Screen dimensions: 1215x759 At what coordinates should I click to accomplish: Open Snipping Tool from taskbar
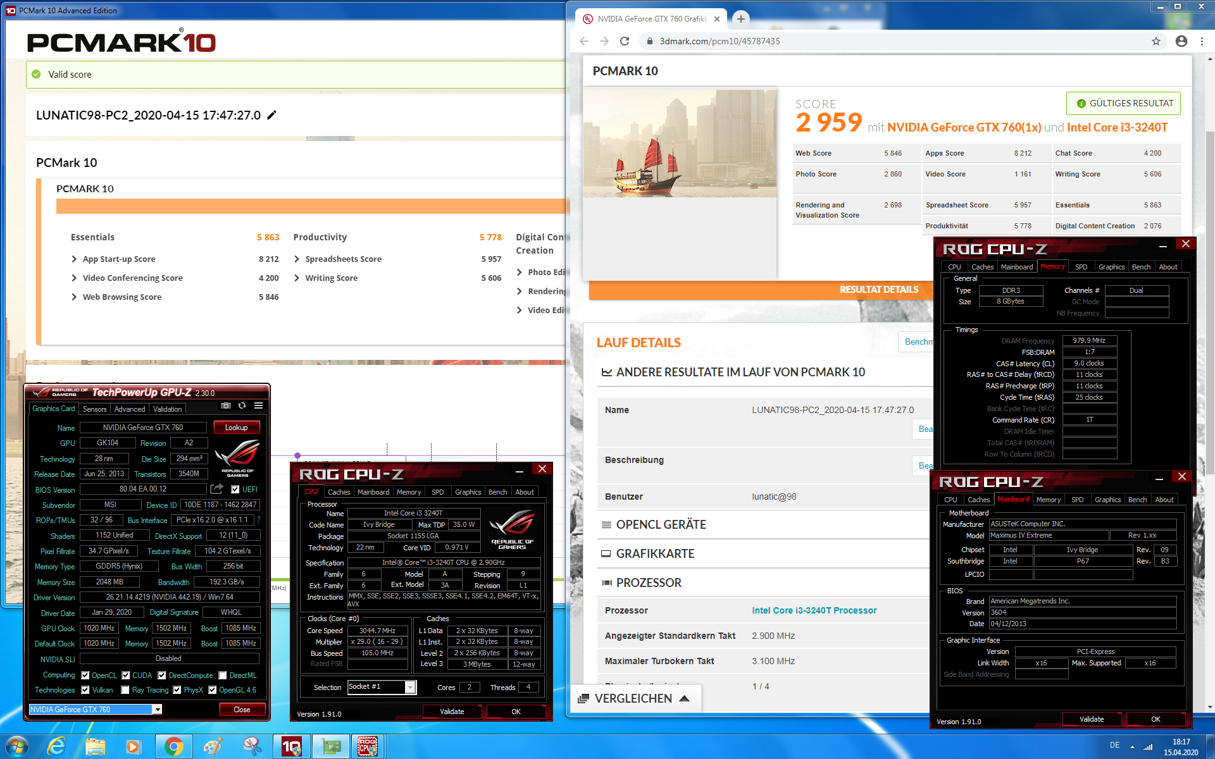[x=252, y=746]
